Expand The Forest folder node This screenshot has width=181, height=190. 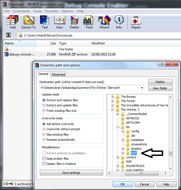click(112, 101)
